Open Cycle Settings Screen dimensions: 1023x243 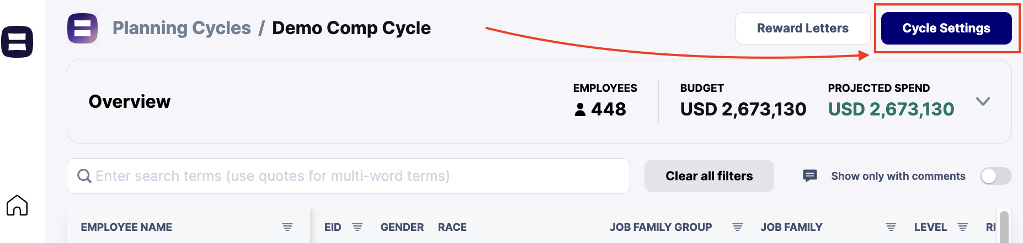tap(946, 28)
